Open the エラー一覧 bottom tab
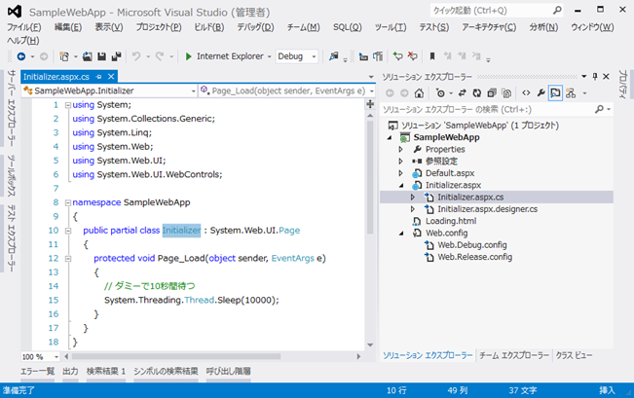This screenshot has width=634, height=398. click(x=38, y=371)
